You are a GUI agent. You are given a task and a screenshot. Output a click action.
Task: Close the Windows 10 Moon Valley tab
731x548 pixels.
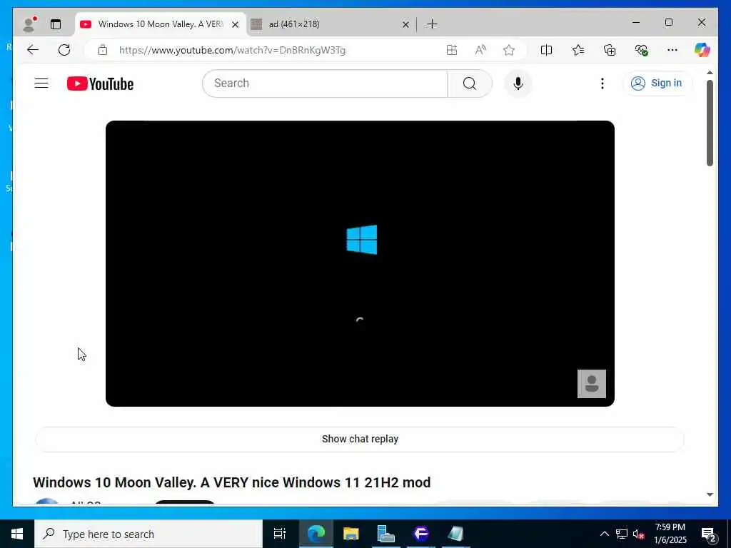click(x=236, y=24)
